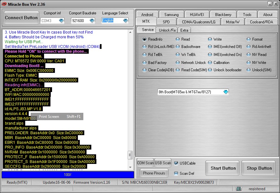Click the log panel scrollbar thumb
Viewport: 280px width, 193px height.
click(x=130, y=155)
